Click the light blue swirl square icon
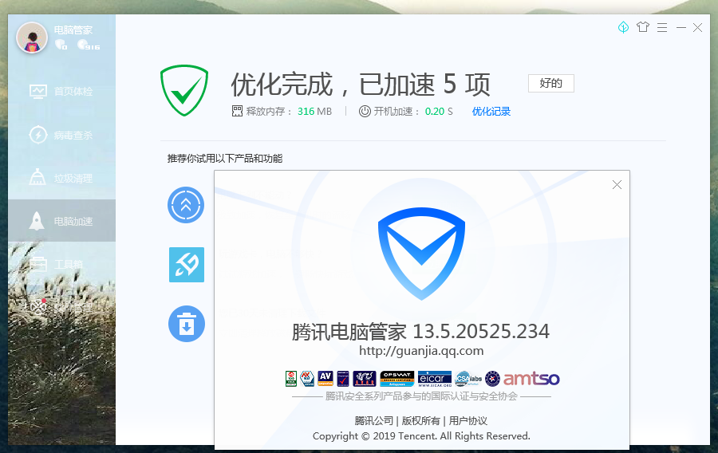The height and width of the screenshot is (453, 718). tap(187, 265)
